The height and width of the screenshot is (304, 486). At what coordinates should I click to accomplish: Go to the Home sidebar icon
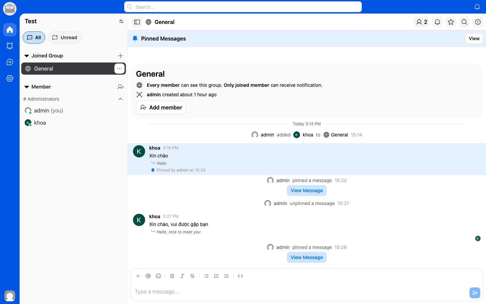tap(10, 30)
